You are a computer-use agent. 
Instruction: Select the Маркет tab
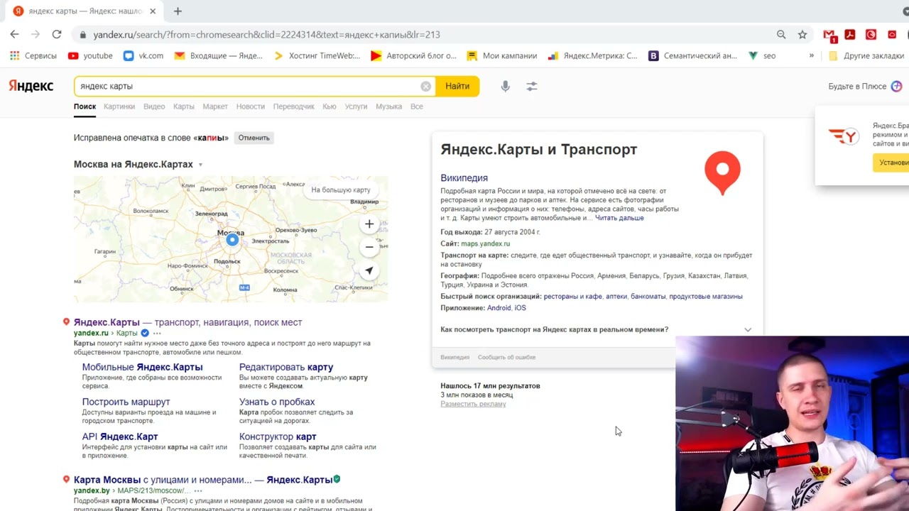pyautogui.click(x=215, y=106)
